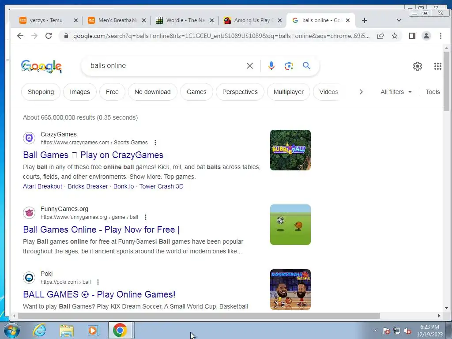Viewport: 452px width, 339px height.
Task: Click the Google holiday logo
Action: [41, 67]
